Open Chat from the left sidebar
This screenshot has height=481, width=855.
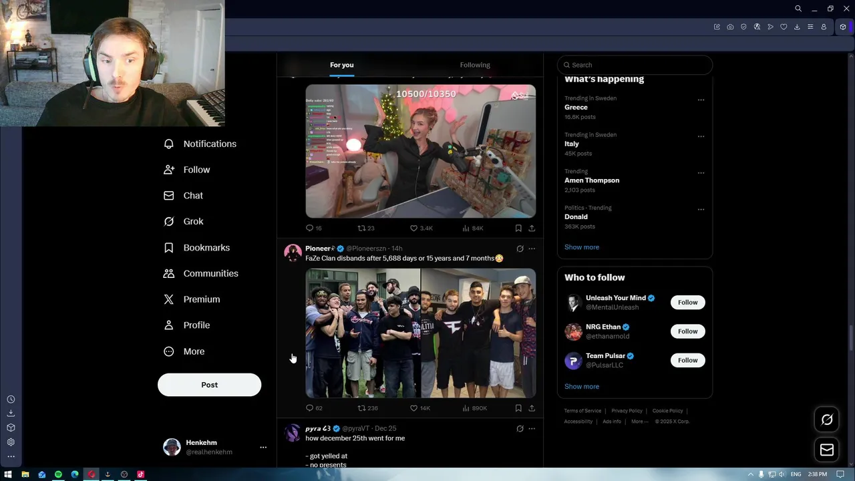tap(183, 196)
